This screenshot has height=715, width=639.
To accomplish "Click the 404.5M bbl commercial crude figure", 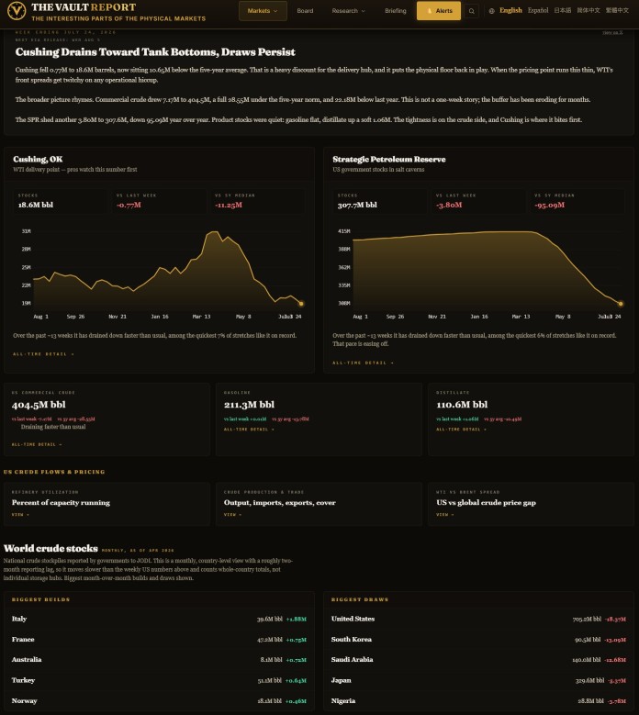I will tap(39, 405).
